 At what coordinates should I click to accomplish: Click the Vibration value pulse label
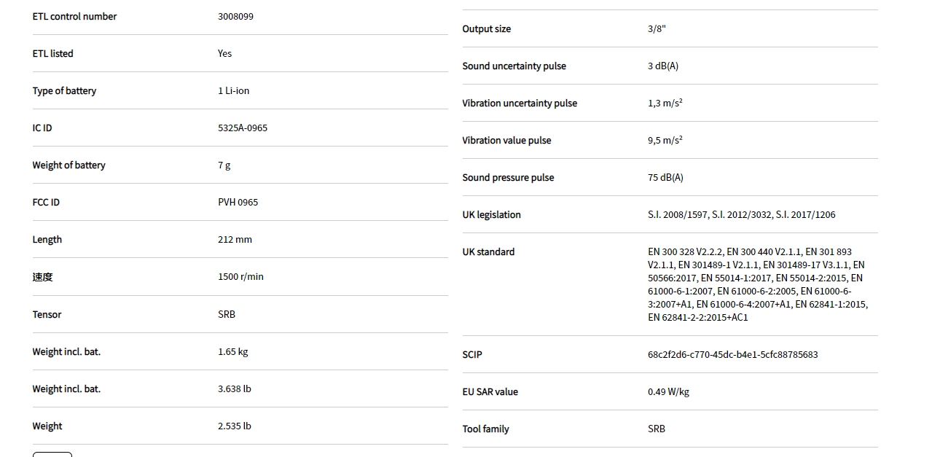[506, 140]
